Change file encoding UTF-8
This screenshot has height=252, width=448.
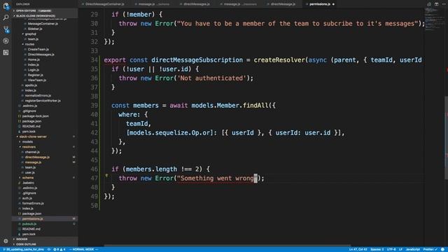coord(391,249)
